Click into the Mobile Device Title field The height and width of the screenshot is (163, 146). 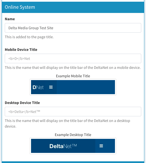[73, 58]
